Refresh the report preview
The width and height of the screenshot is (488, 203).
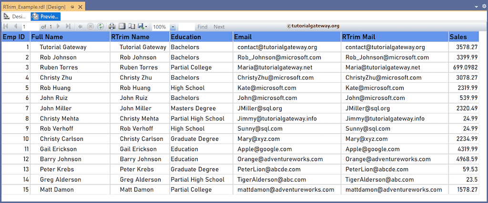pyautogui.click(x=100, y=26)
